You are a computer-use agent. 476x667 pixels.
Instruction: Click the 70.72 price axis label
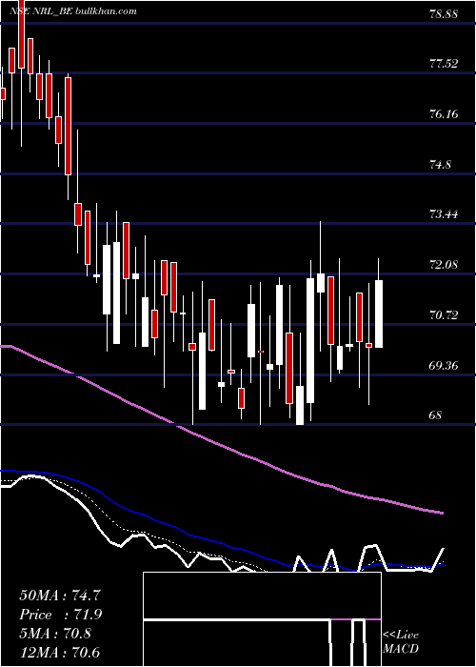pos(444,315)
